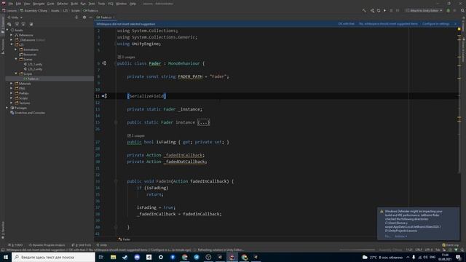Viewport: 466px width, 262px height.
Task: Open the Unit Tests tool window
Action: pyautogui.click(x=82, y=245)
